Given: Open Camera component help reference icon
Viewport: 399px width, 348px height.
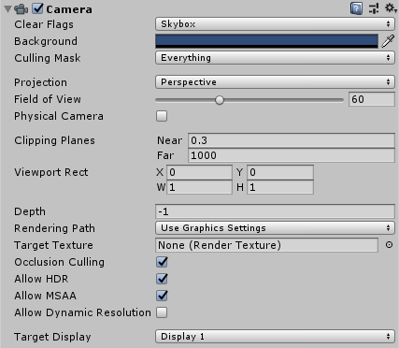Looking at the screenshot, I should (356, 8).
